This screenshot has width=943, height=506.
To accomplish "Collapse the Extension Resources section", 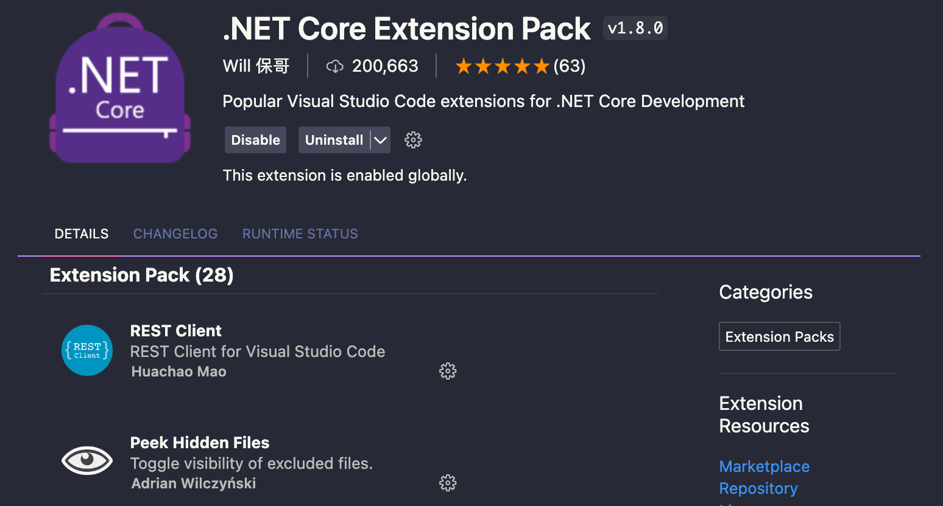I will (763, 414).
